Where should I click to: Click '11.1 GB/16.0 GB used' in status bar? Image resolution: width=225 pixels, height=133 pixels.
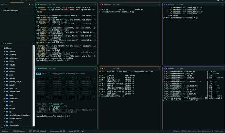pyautogui.click(x=38, y=131)
